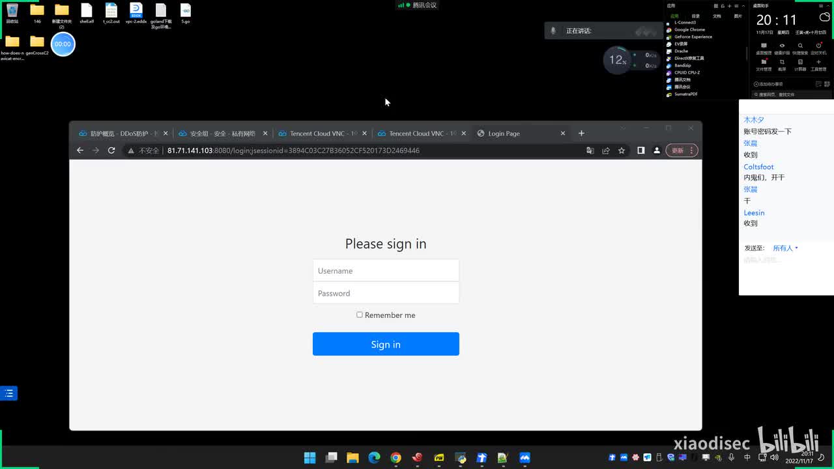The width and height of the screenshot is (834, 469).
Task: Click the Username input field
Action: 386,270
